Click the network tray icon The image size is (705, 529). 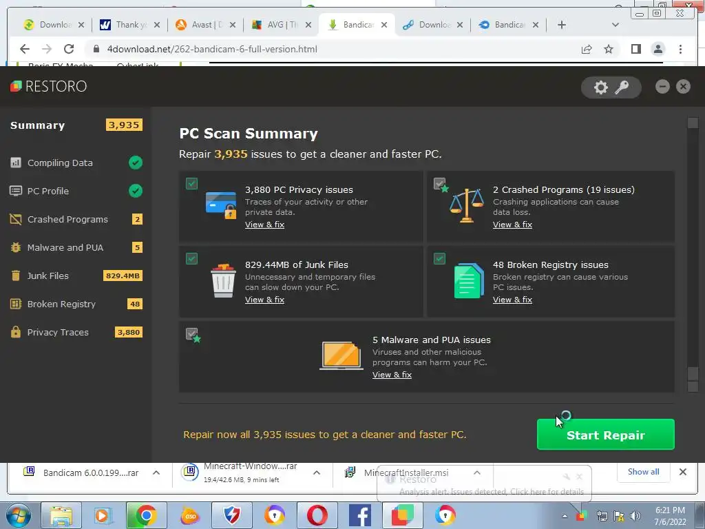click(x=602, y=516)
